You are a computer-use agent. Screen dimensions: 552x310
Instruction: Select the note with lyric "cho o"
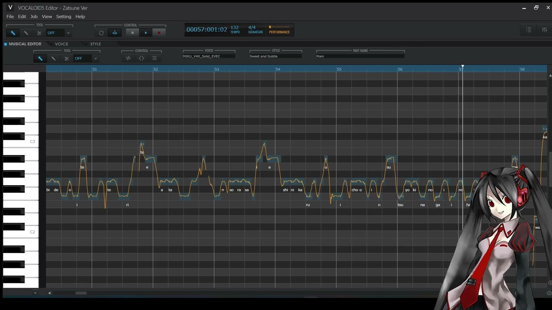tap(357, 190)
